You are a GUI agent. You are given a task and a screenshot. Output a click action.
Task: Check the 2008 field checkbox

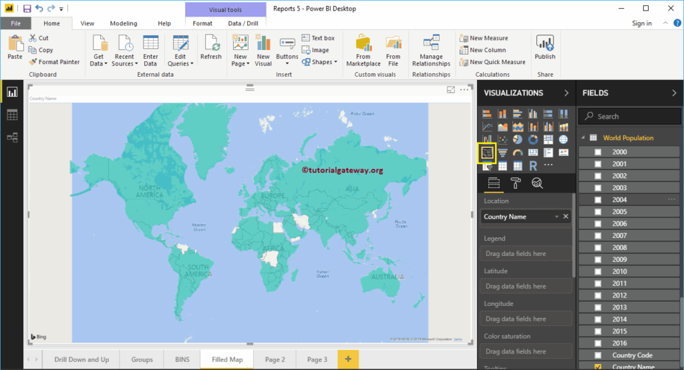pos(598,248)
